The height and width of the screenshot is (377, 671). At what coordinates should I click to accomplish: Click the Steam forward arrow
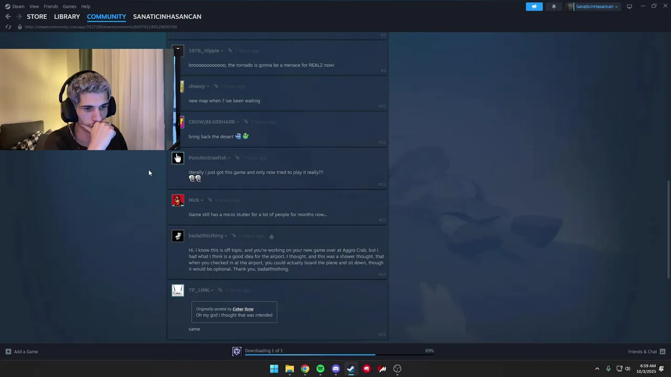click(x=19, y=17)
